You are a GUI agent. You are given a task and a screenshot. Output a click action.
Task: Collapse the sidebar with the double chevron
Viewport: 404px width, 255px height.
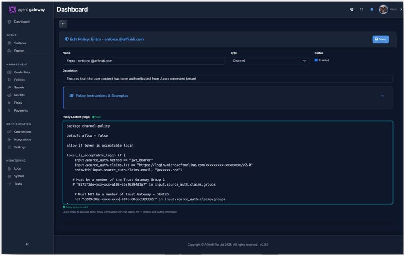(27, 244)
